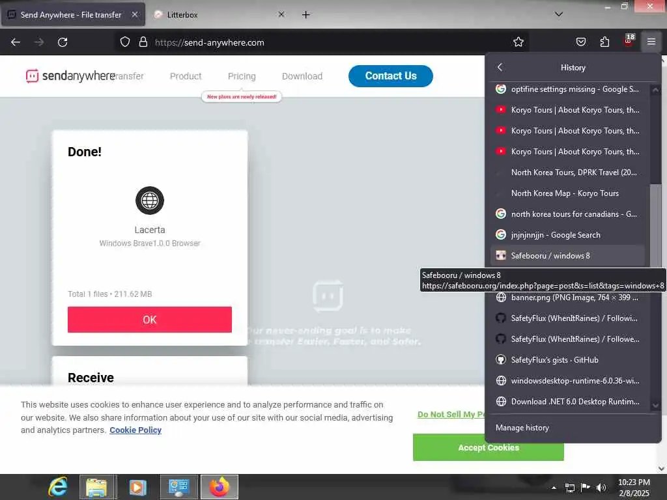Open Internet Explorer from the taskbar

point(58,487)
